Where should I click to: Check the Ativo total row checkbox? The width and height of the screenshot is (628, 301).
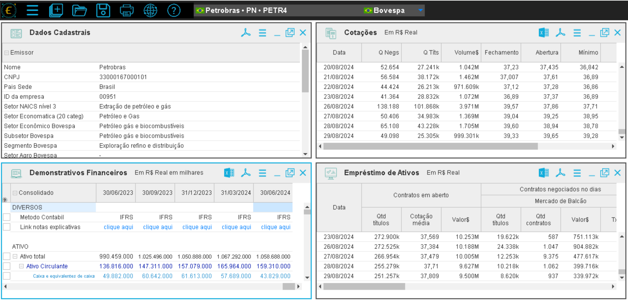(x=7, y=256)
